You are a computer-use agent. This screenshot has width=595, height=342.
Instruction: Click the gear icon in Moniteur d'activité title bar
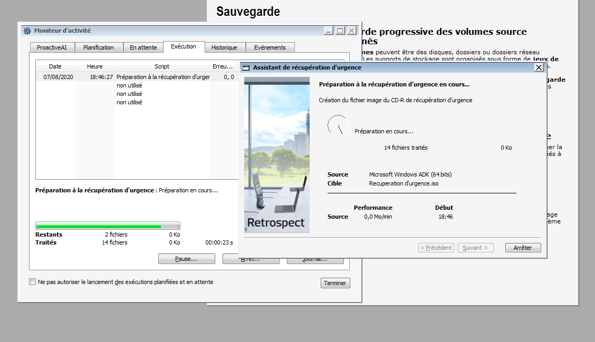click(x=27, y=31)
